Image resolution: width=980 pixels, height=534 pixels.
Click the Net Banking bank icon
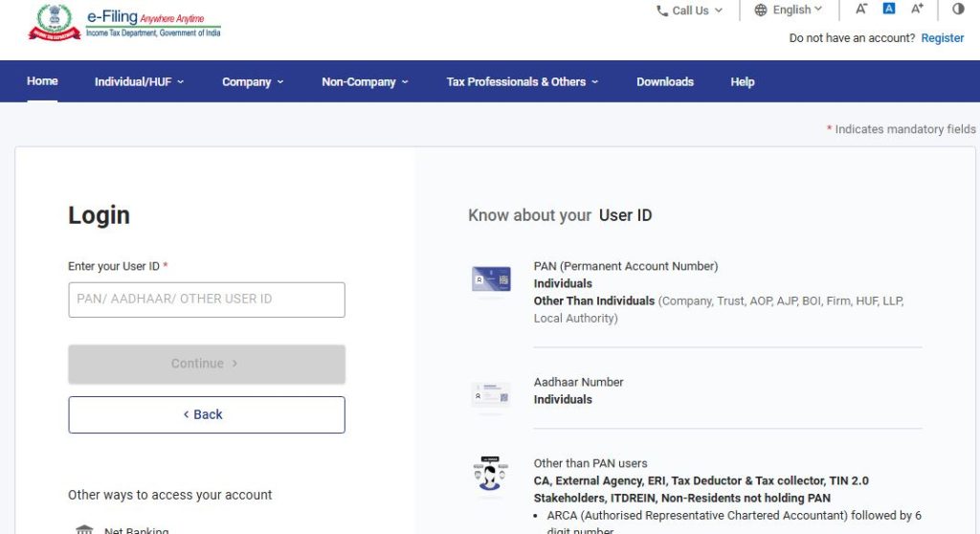coord(84,529)
